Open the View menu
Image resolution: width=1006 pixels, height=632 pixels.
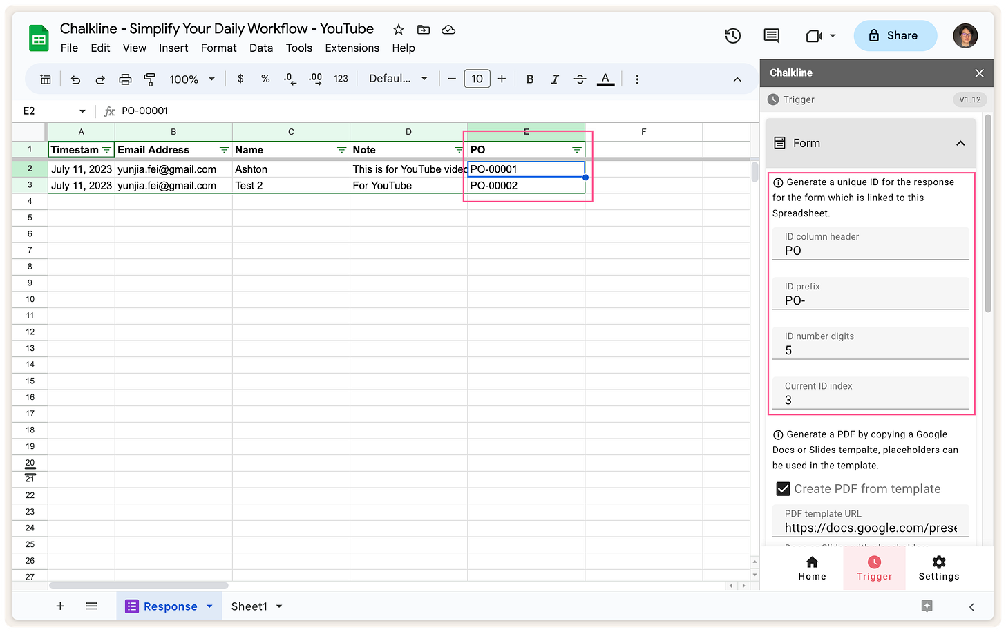click(x=134, y=48)
